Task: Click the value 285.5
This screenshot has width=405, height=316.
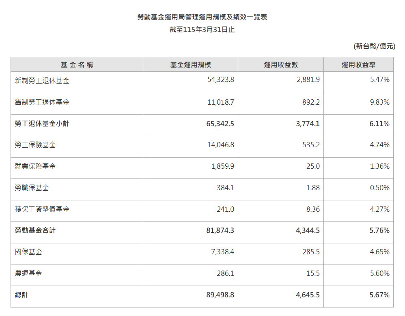Action: tap(311, 252)
